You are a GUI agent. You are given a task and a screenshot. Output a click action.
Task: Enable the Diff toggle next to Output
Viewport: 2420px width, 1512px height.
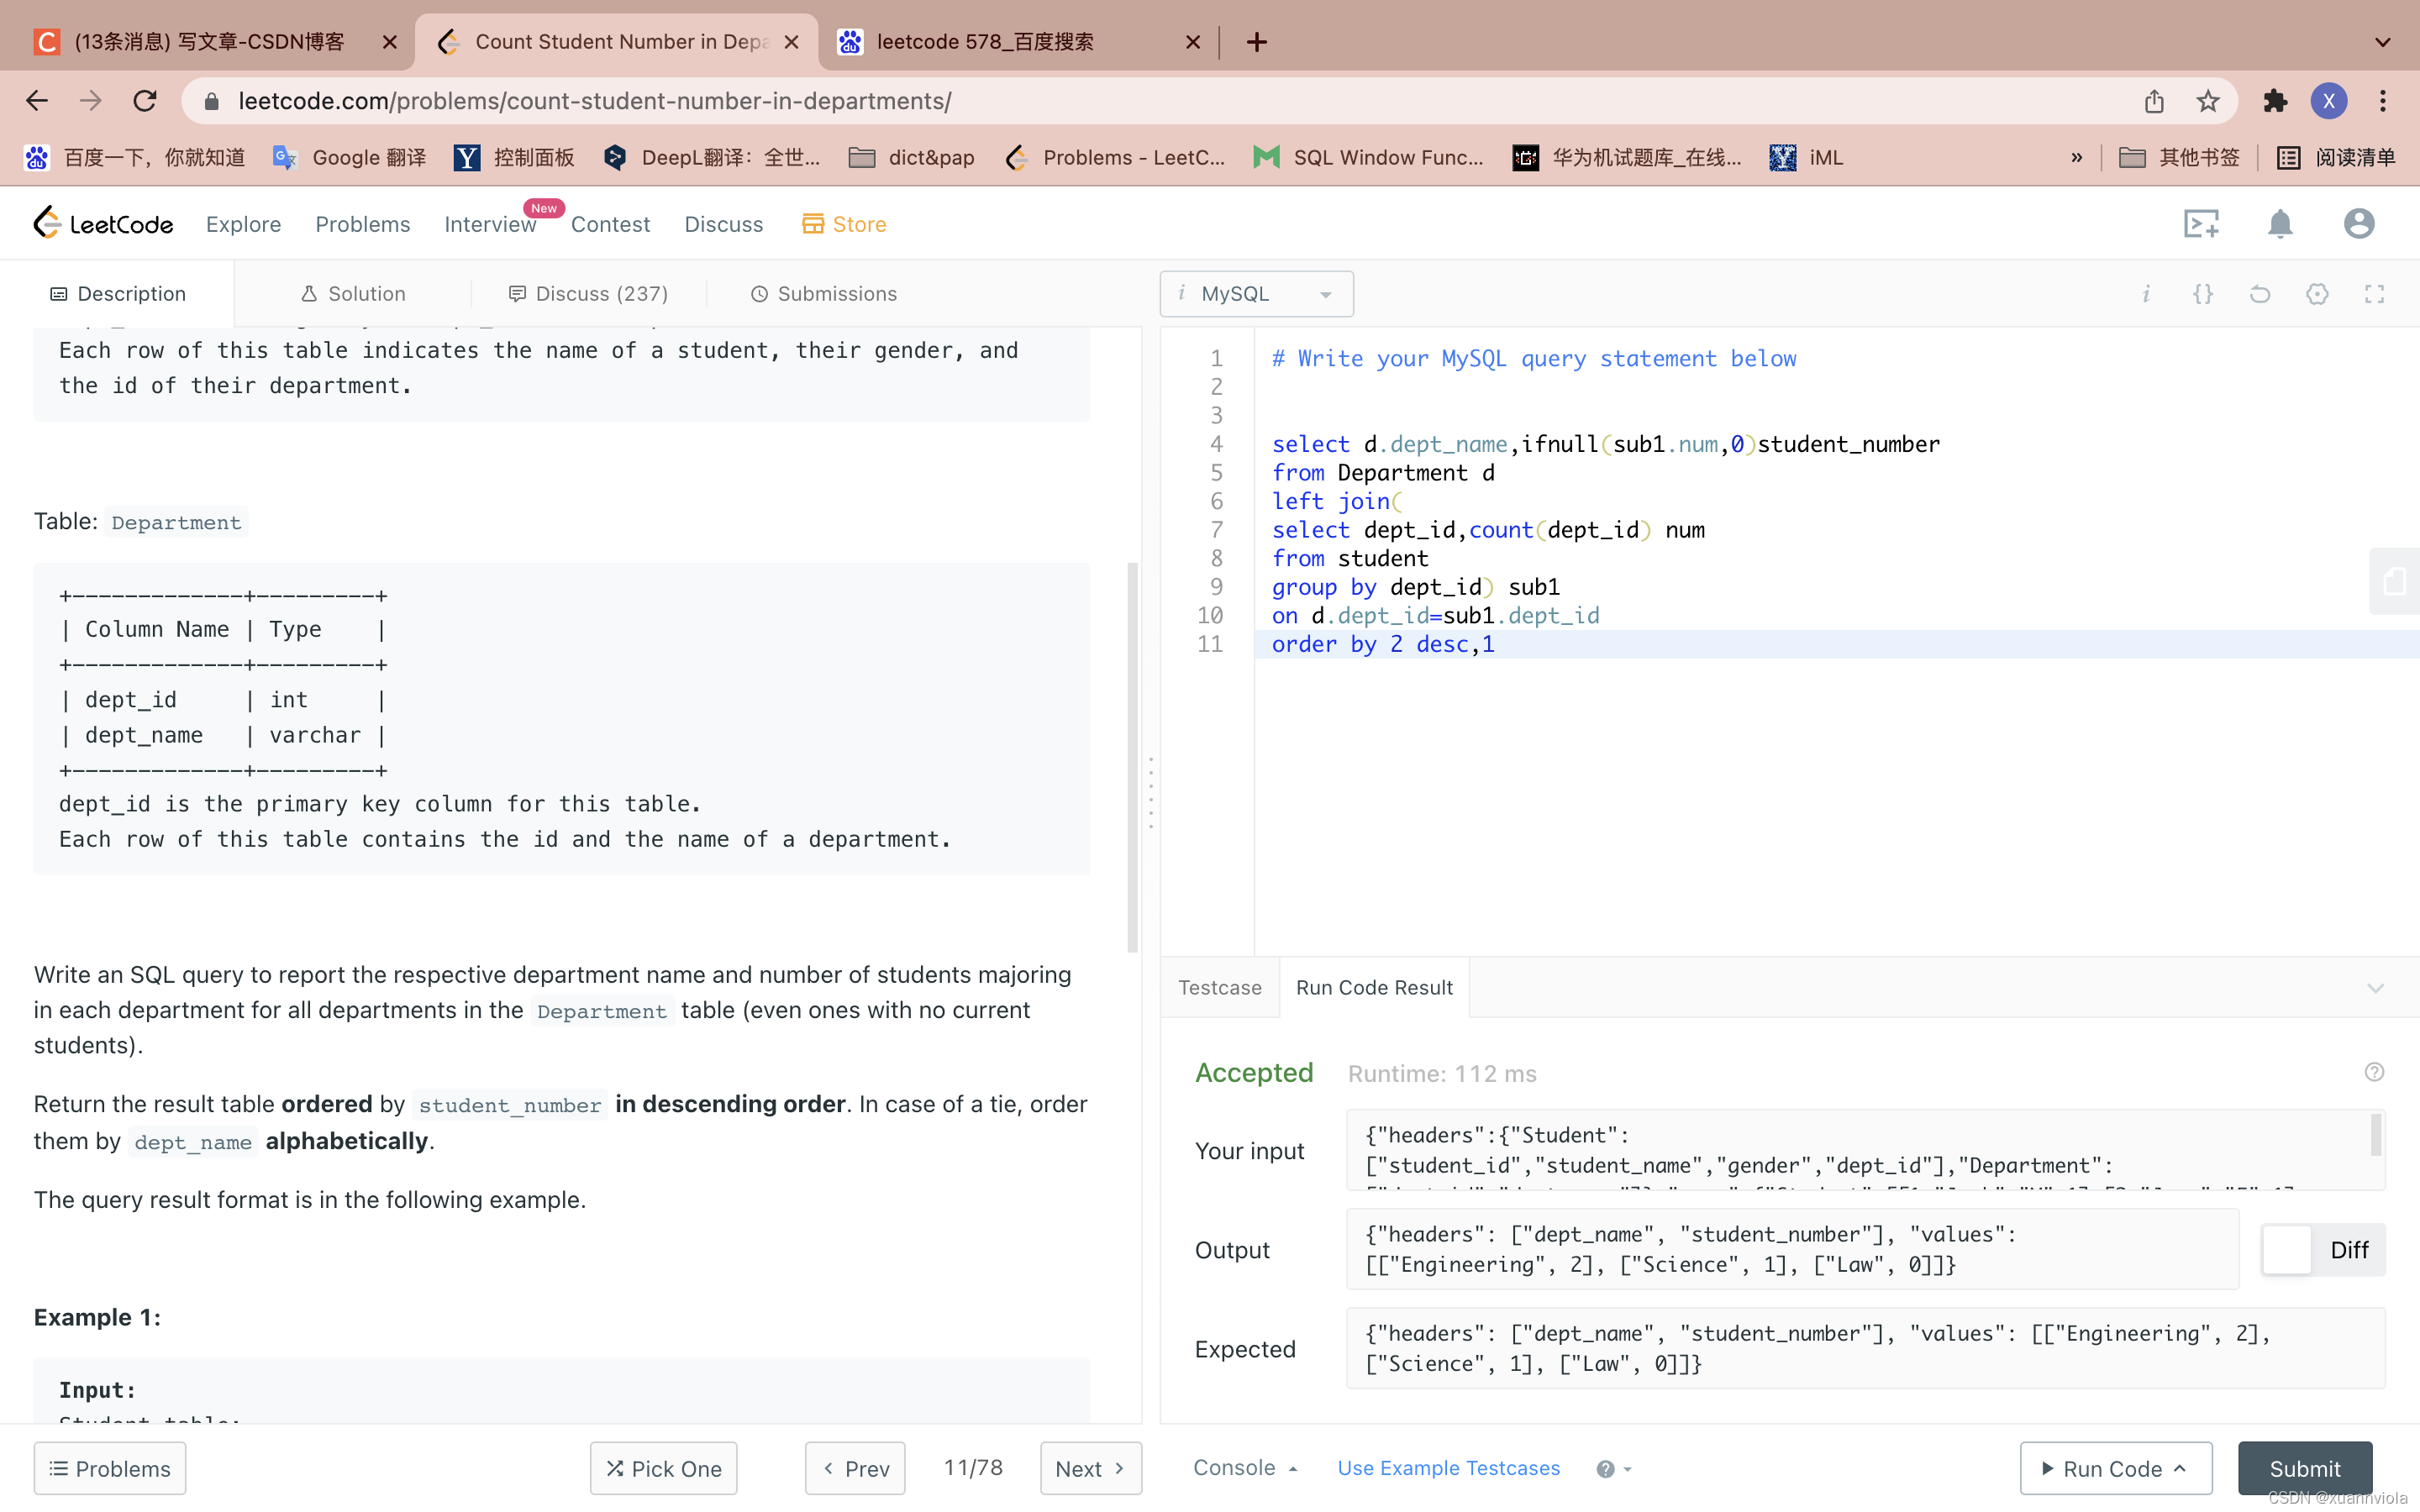pyautogui.click(x=2287, y=1249)
